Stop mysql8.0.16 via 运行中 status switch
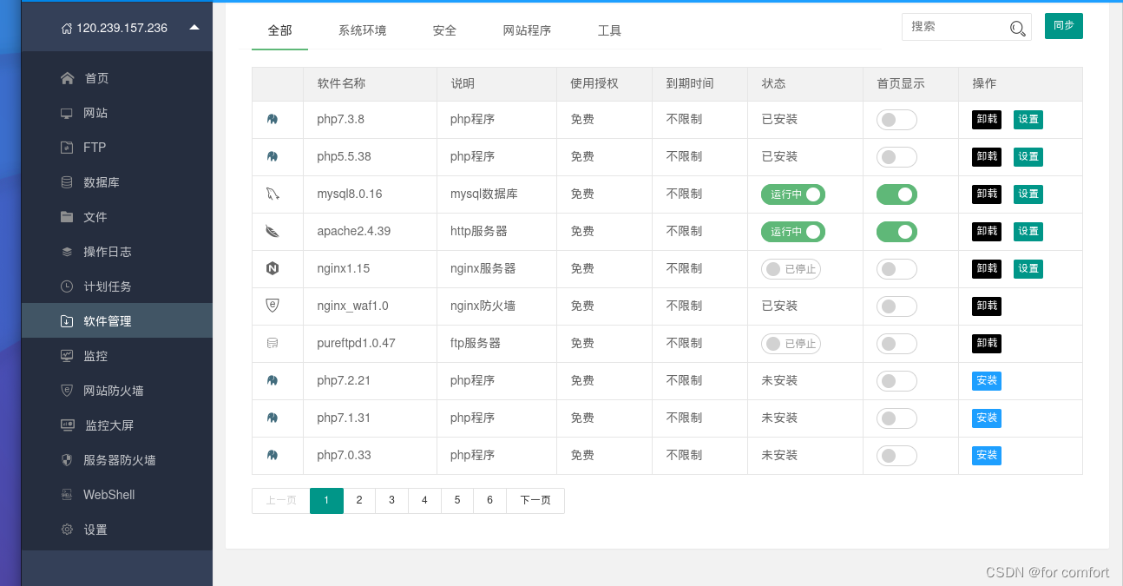Viewport: 1123px width, 586px height. pyautogui.click(x=793, y=194)
